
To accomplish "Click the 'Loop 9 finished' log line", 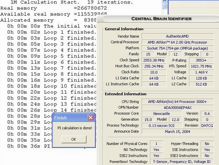I will 52,80.
